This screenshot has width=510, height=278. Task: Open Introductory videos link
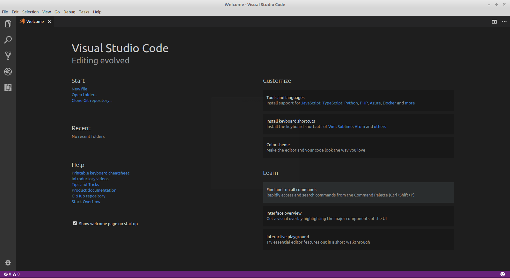point(90,179)
